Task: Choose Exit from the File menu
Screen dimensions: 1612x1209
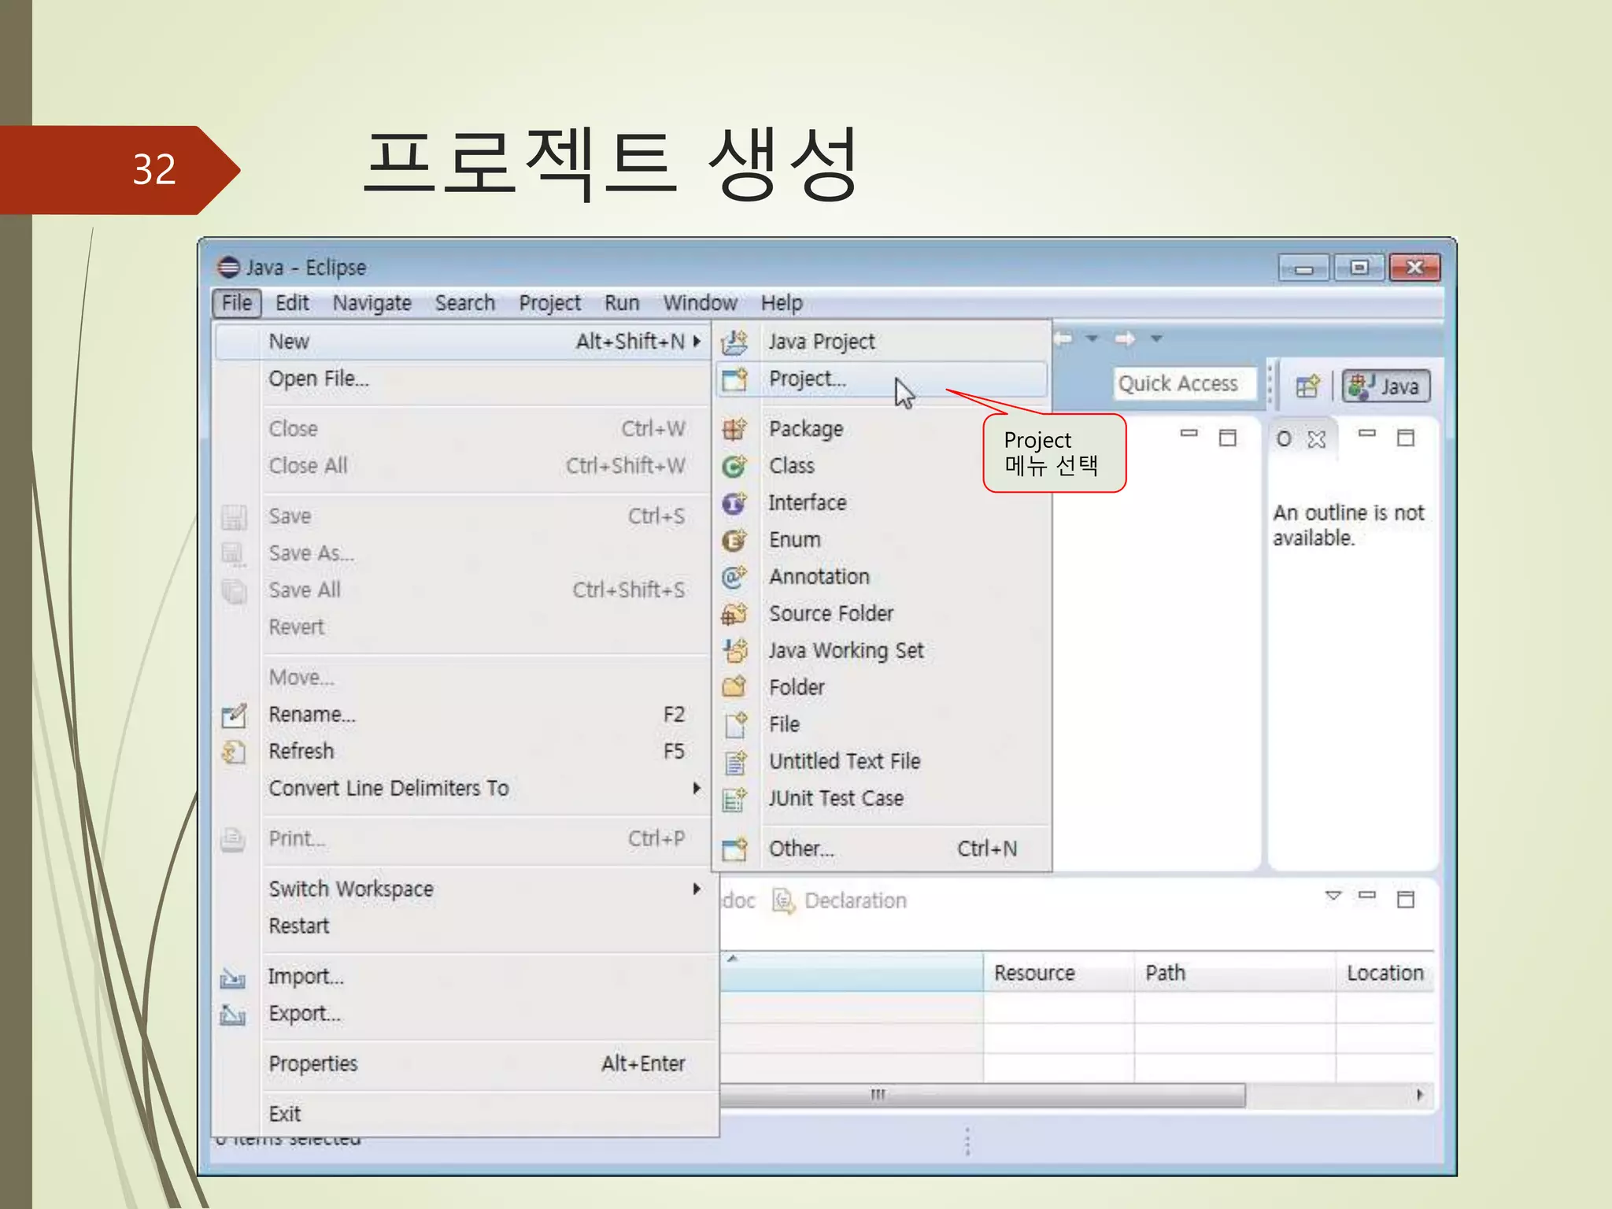Action: (464, 1114)
